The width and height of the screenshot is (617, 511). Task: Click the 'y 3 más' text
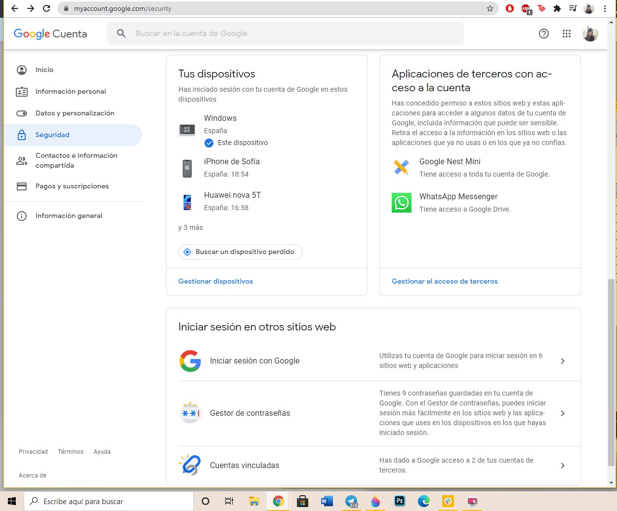(x=191, y=228)
